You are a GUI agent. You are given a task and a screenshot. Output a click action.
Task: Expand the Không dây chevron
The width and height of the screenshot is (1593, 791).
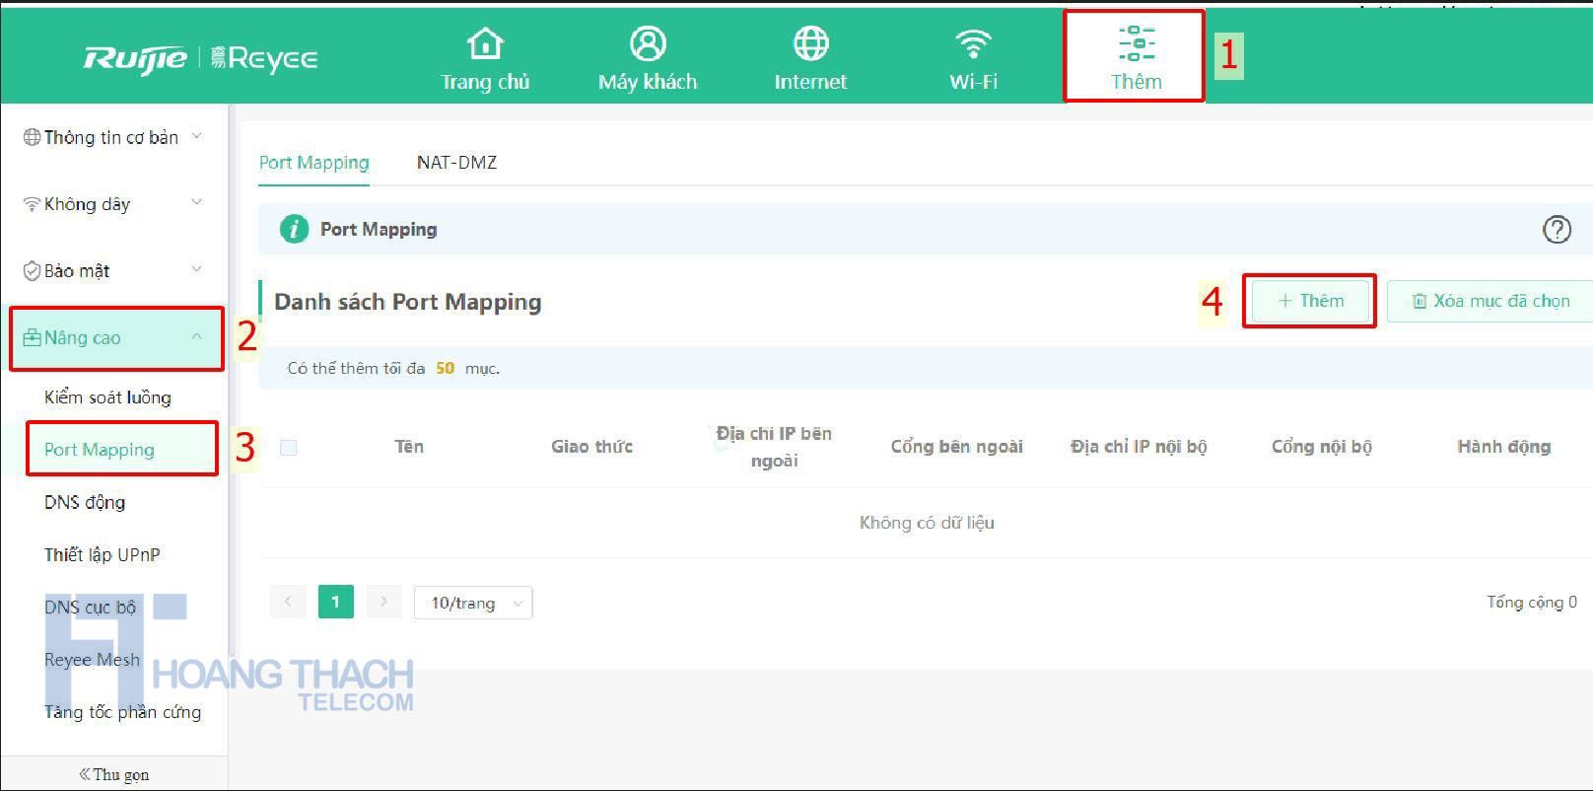(x=196, y=203)
